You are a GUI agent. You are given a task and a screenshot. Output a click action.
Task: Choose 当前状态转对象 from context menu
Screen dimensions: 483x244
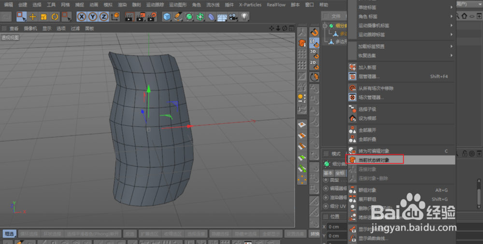click(402, 160)
